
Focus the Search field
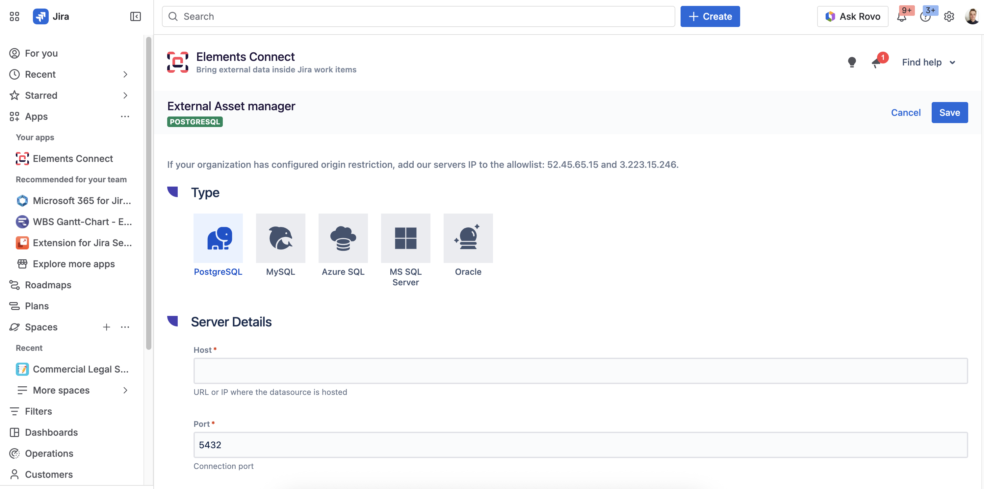(418, 16)
